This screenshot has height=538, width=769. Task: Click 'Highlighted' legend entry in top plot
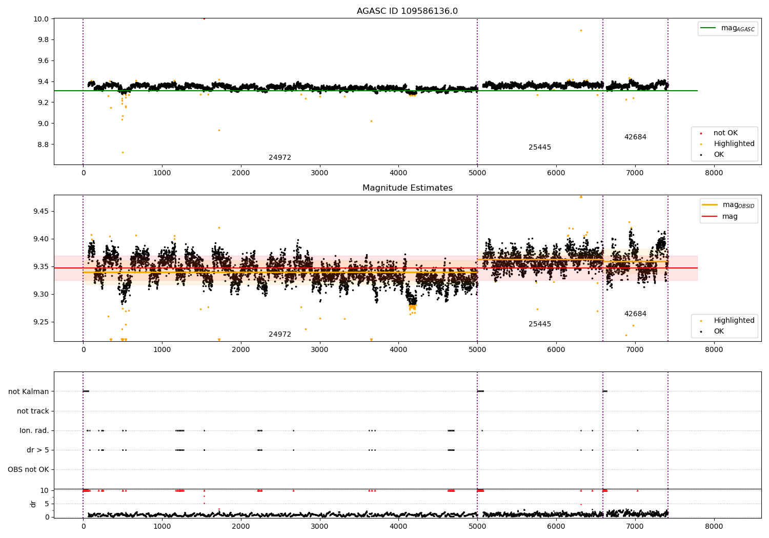click(734, 144)
